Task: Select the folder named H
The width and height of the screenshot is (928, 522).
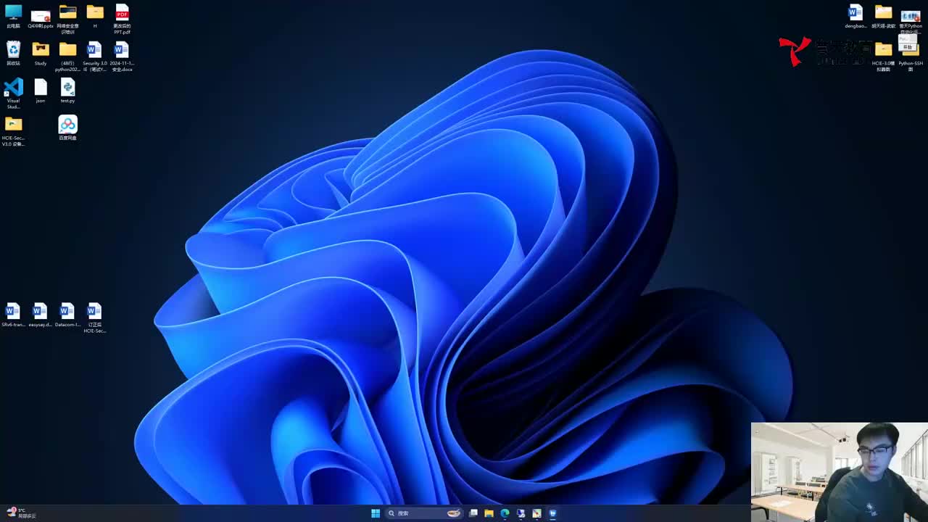Action: 95,17
